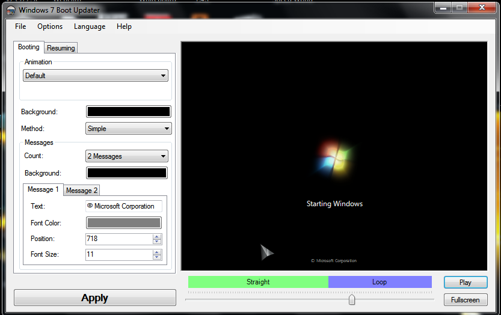Increase Position with the up arrow
Screen dimensions: 501x315
(157, 236)
